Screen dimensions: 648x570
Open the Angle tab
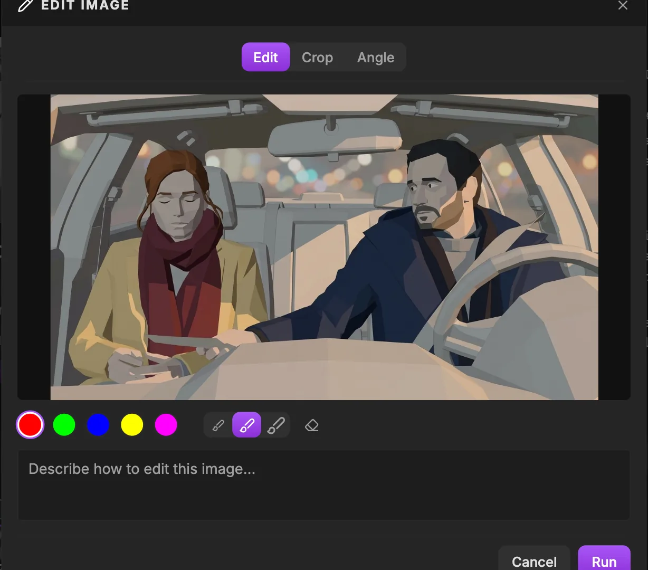(x=376, y=57)
